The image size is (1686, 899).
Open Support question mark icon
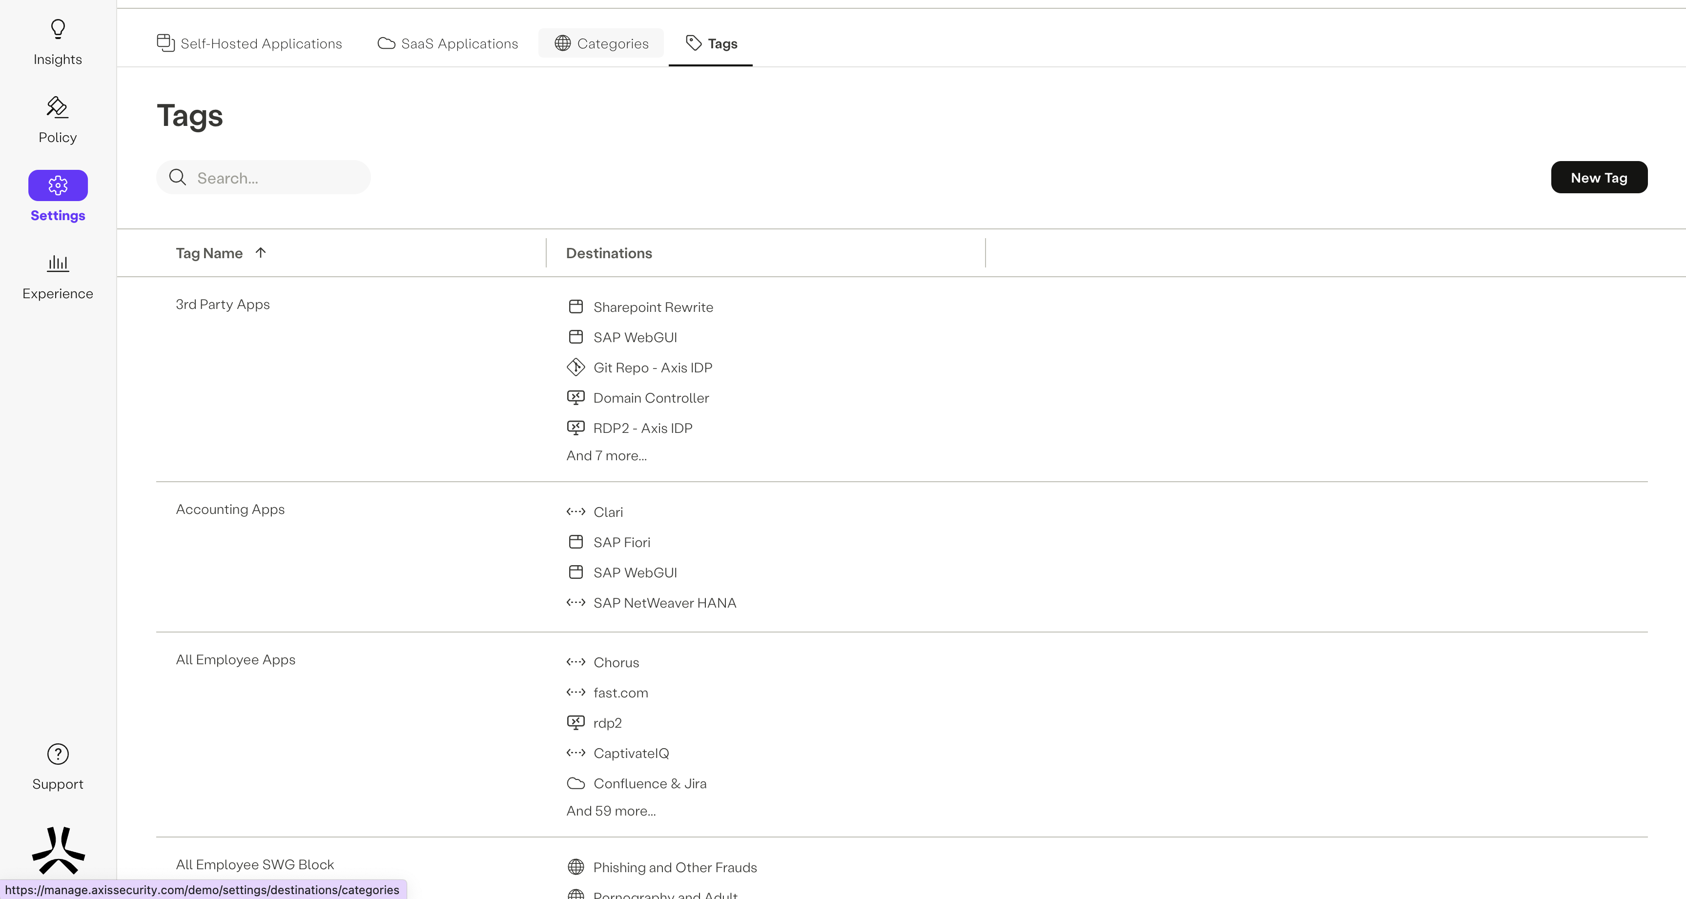[x=58, y=754]
